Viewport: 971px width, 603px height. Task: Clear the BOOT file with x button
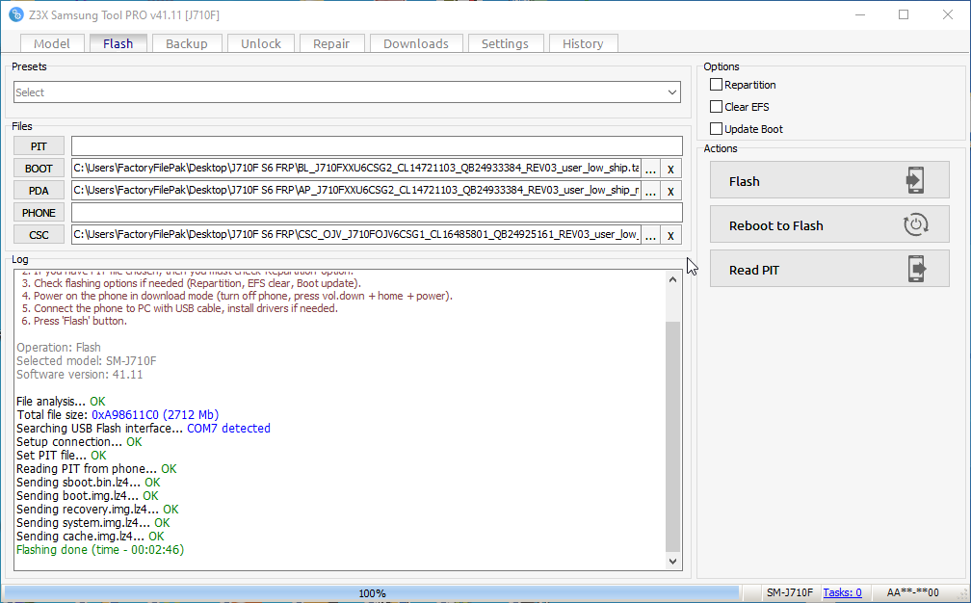point(670,169)
